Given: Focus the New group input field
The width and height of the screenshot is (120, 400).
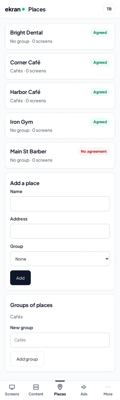Looking at the screenshot, I should (60, 340).
